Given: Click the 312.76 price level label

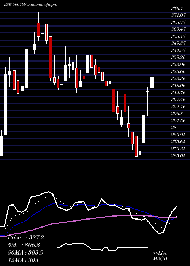Looking at the screenshot, I should point(178,92).
